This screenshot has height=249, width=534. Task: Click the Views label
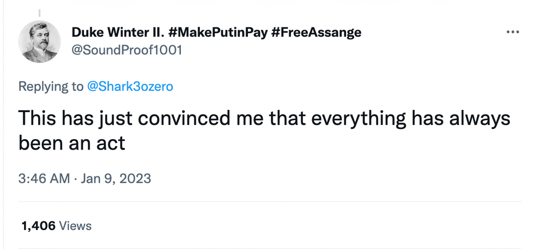[75, 225]
